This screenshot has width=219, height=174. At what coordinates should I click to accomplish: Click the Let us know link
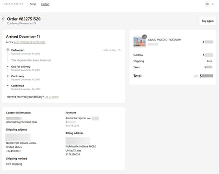pos(52,97)
